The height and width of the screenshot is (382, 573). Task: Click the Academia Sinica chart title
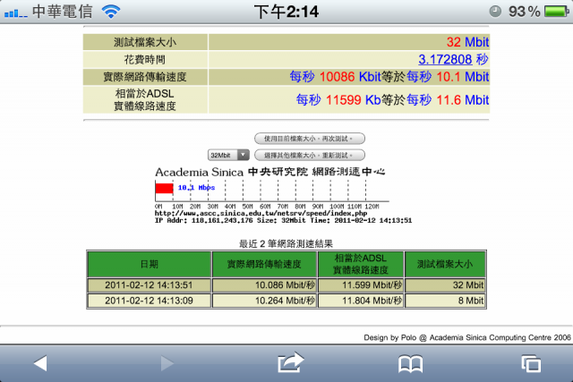[270, 172]
